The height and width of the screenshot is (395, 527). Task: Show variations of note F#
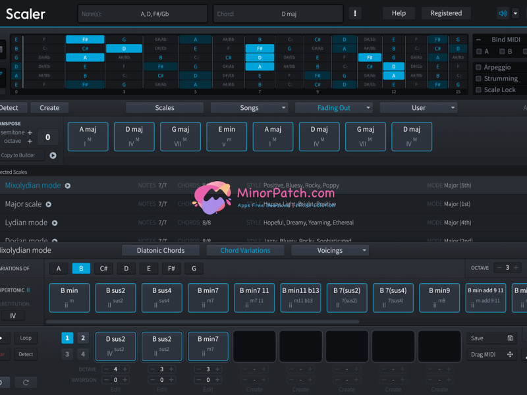pos(171,269)
